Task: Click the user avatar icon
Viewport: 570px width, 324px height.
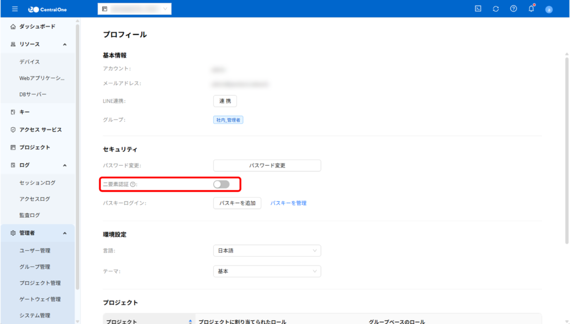Action: pyautogui.click(x=549, y=9)
